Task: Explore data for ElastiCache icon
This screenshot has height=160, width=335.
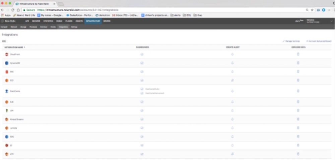Action: pos(298,91)
